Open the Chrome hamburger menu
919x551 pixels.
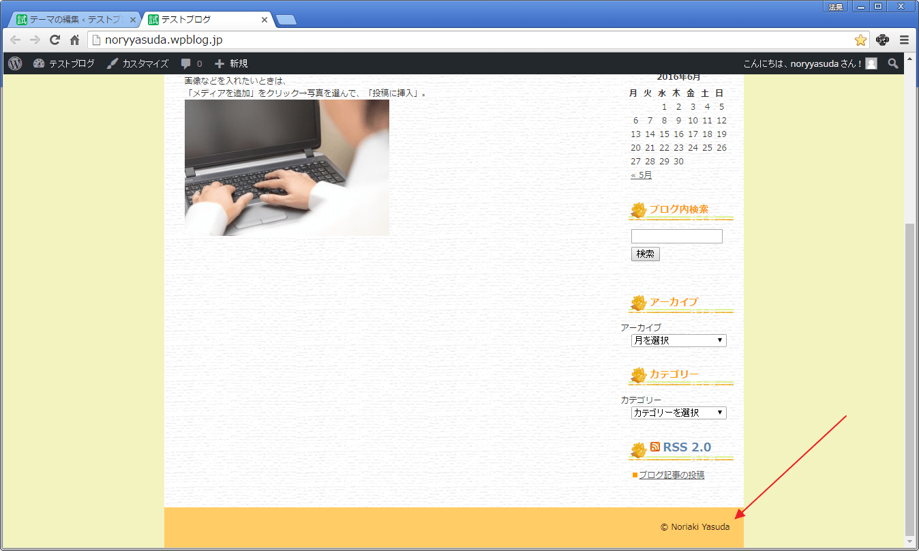[904, 40]
